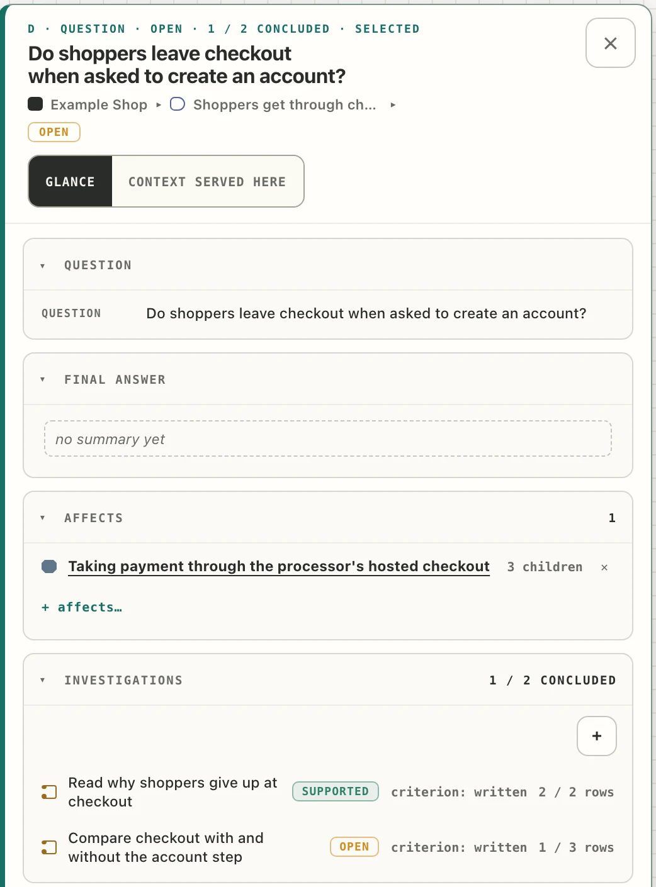Switch to the Glance tab

(x=70, y=181)
